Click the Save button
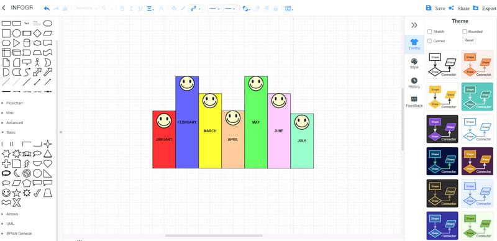The width and height of the screenshot is (497, 241). pyautogui.click(x=435, y=8)
